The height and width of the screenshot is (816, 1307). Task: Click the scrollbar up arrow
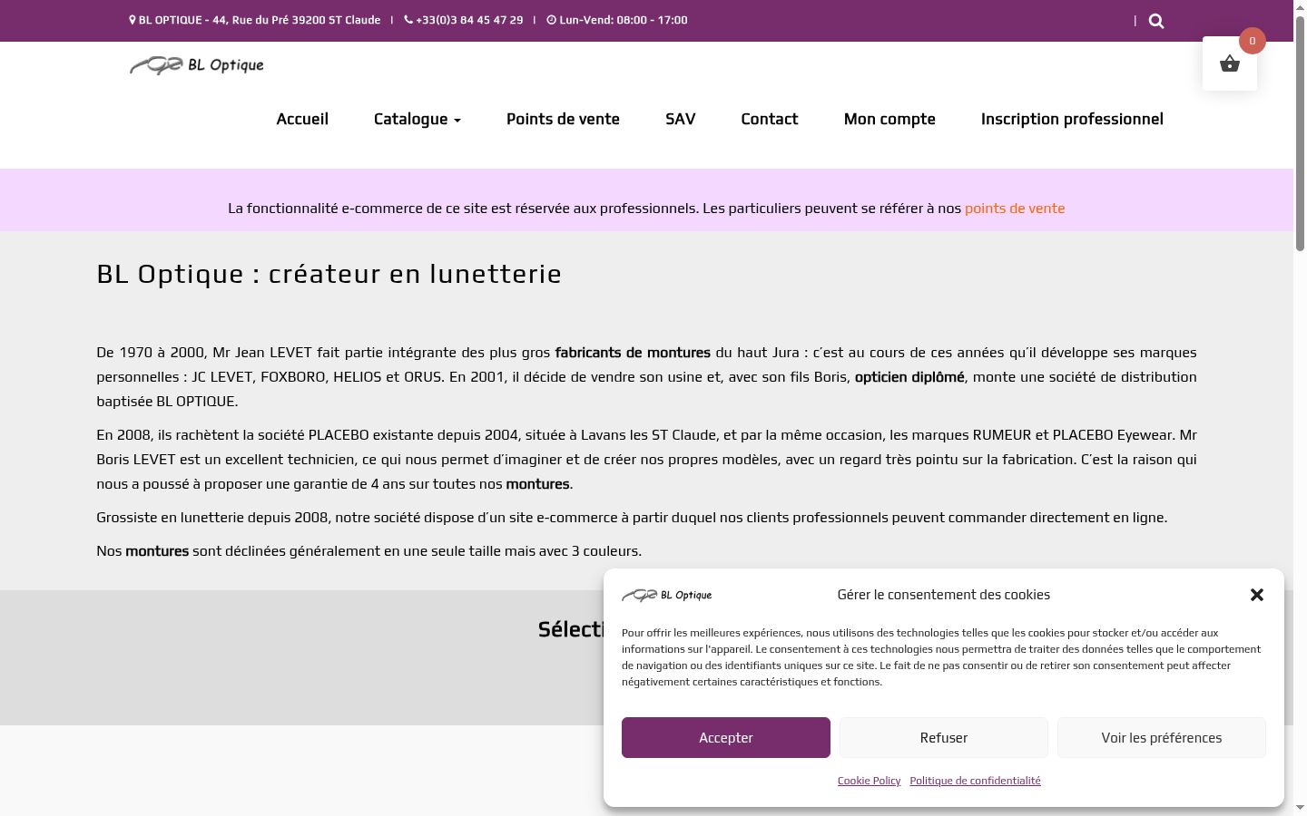[1300, 6]
